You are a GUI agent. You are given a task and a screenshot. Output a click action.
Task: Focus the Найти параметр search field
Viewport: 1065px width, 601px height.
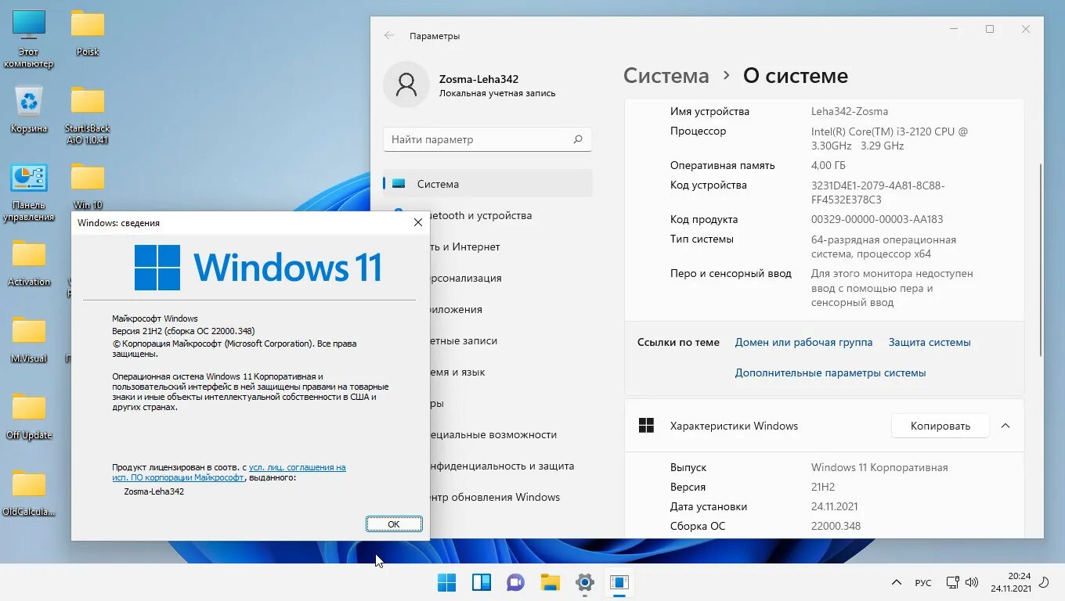487,139
